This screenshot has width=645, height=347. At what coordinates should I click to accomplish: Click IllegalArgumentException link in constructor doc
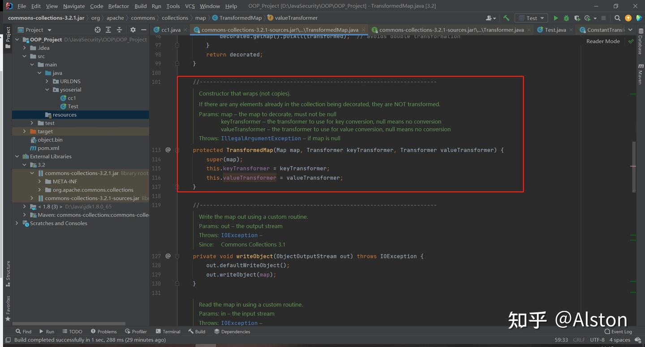pos(261,139)
